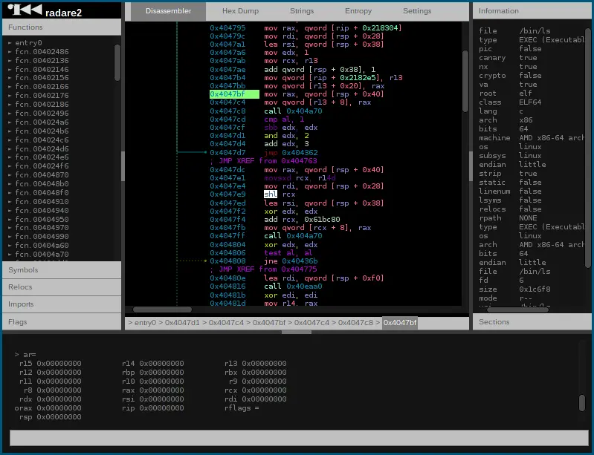This screenshot has width=594, height=455.
Task: Expand the Flags section
Action: pos(62,322)
